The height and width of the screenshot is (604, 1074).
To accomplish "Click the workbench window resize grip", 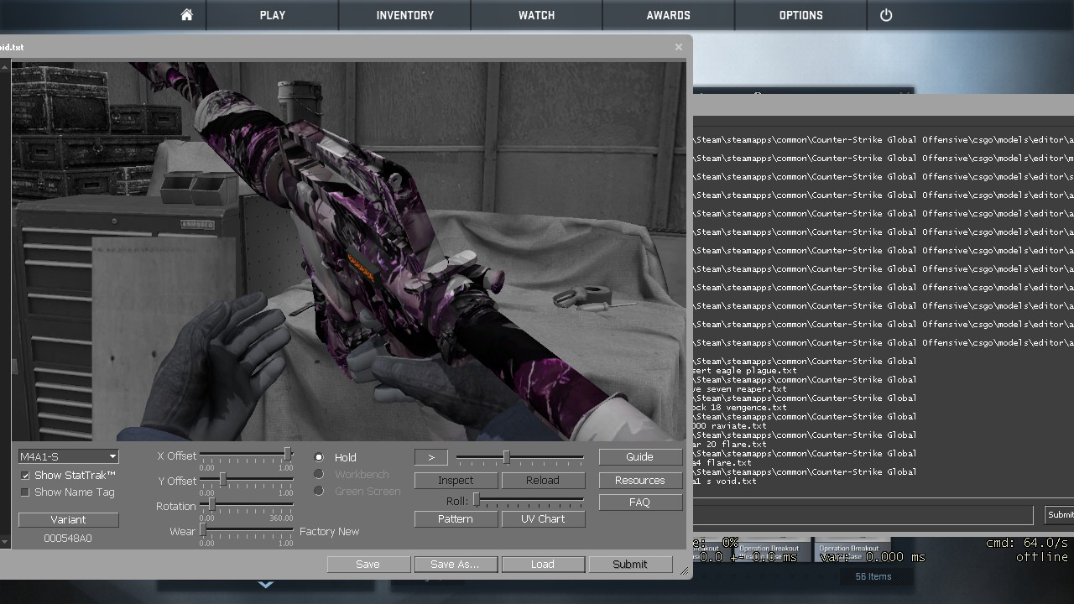I will pos(685,571).
